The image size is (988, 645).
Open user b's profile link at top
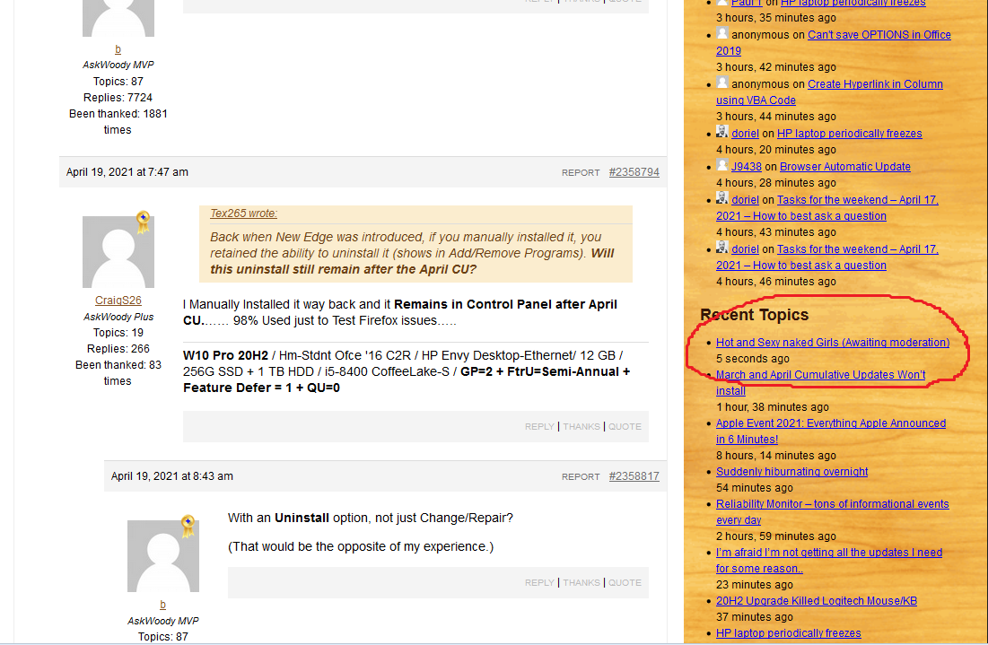click(118, 49)
